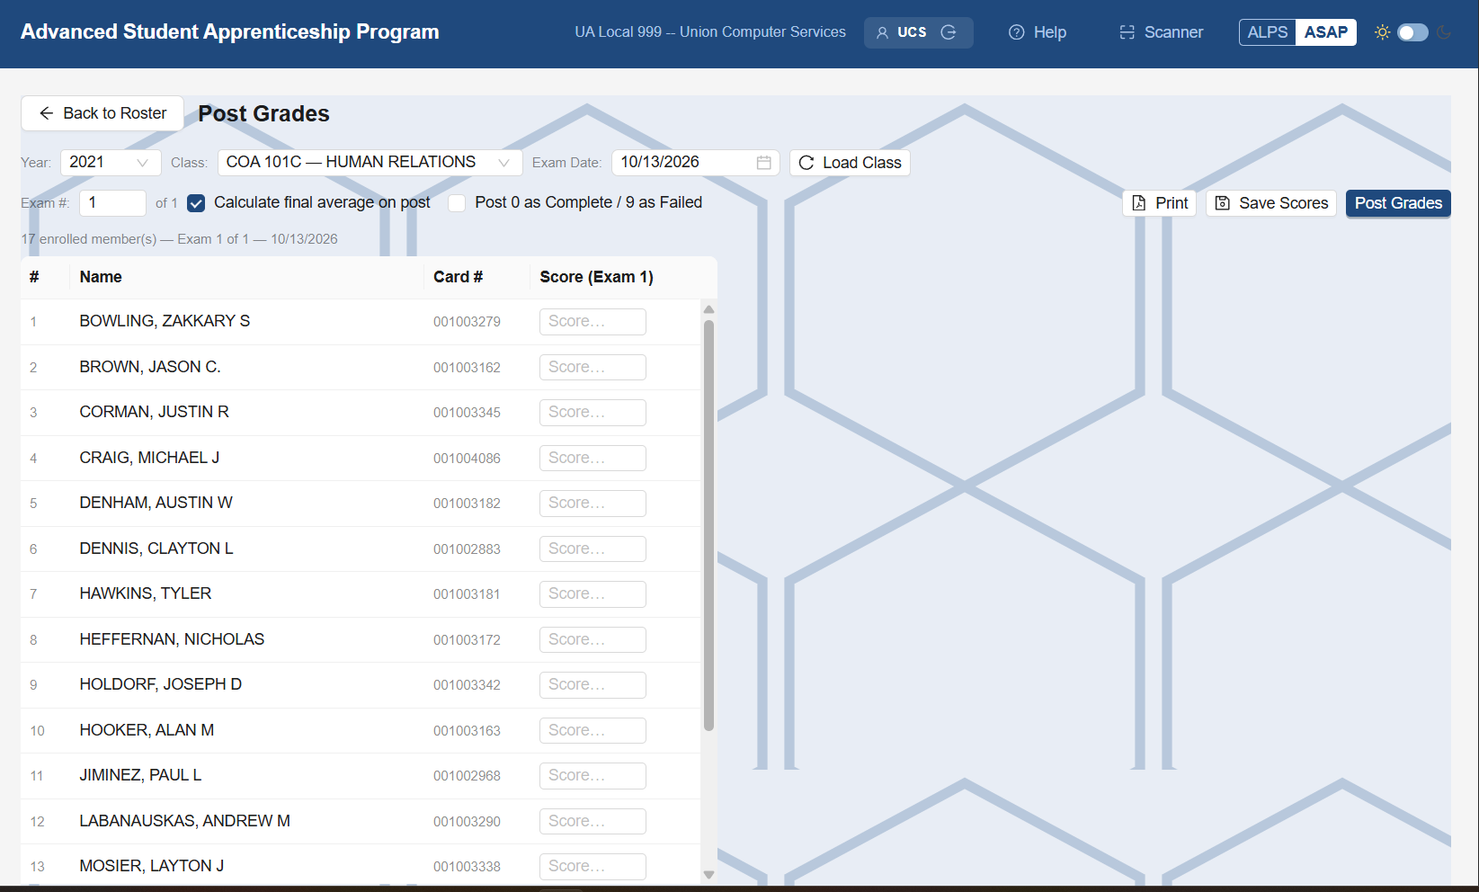
Task: Open the Help text link in header
Action: click(1049, 32)
